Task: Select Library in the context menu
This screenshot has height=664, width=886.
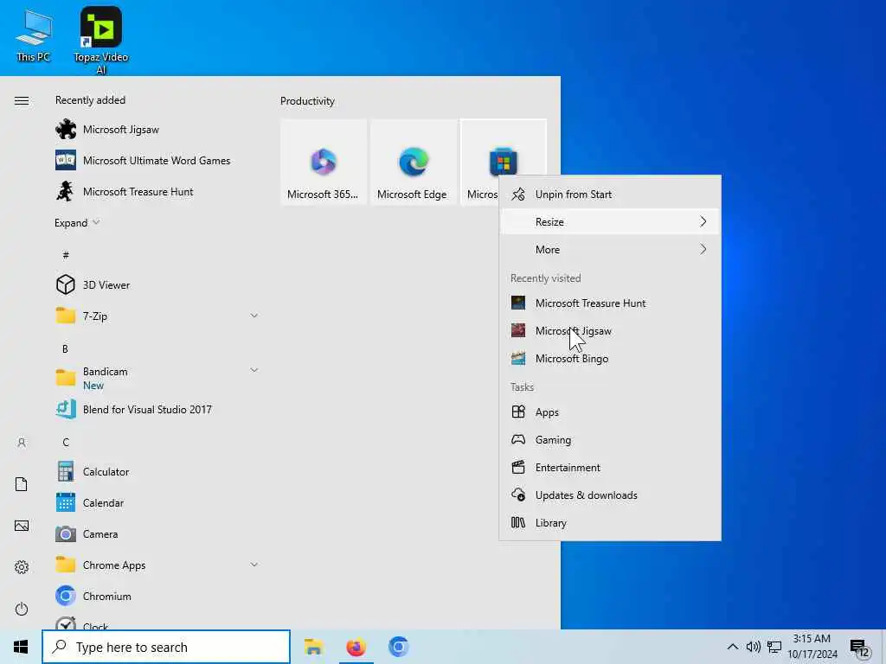Action: (x=610, y=523)
